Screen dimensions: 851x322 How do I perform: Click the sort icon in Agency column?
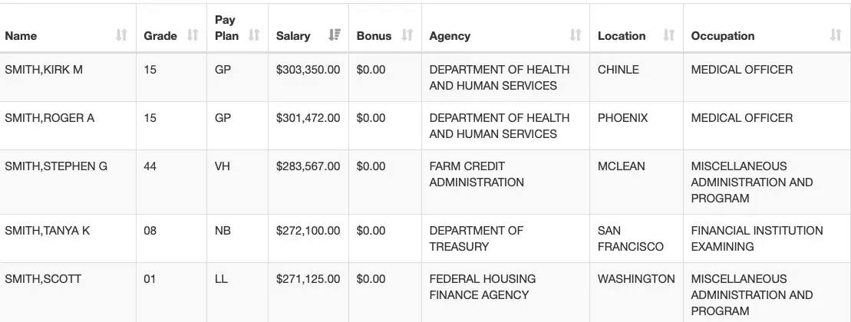[576, 35]
